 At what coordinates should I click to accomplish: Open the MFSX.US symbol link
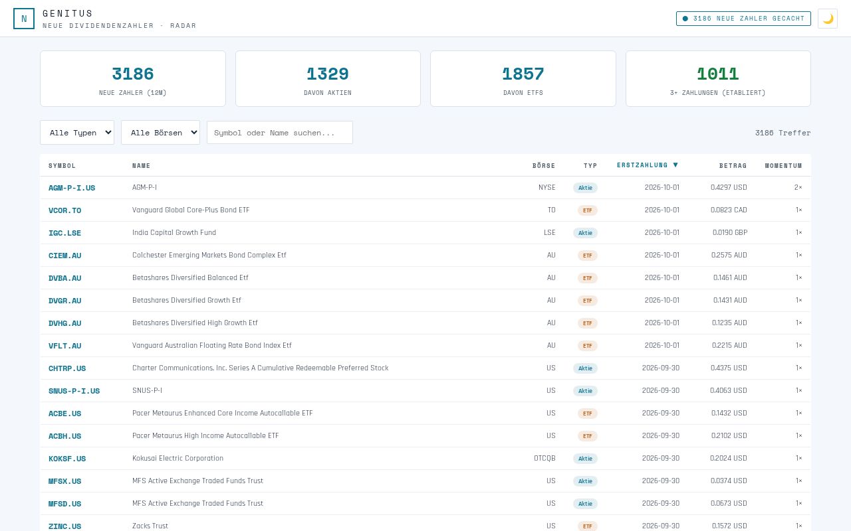65,481
